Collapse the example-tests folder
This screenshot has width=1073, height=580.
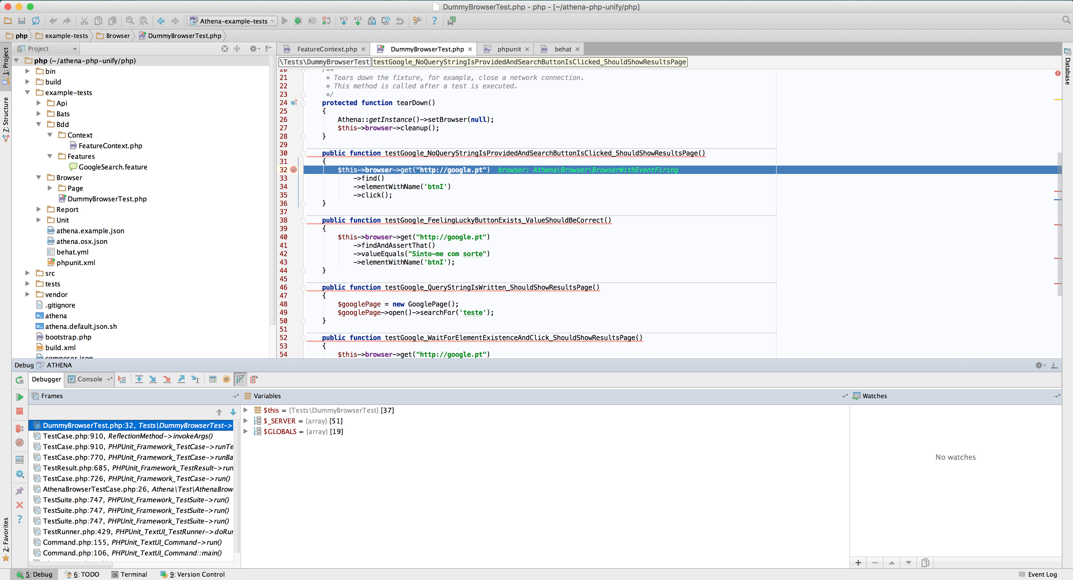pyautogui.click(x=27, y=93)
